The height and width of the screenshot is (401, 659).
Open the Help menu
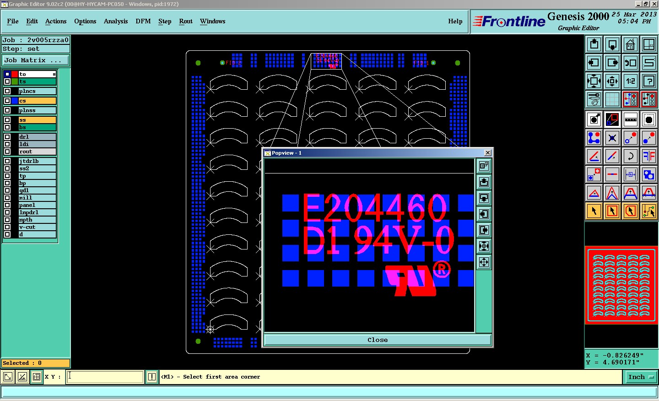[455, 21]
